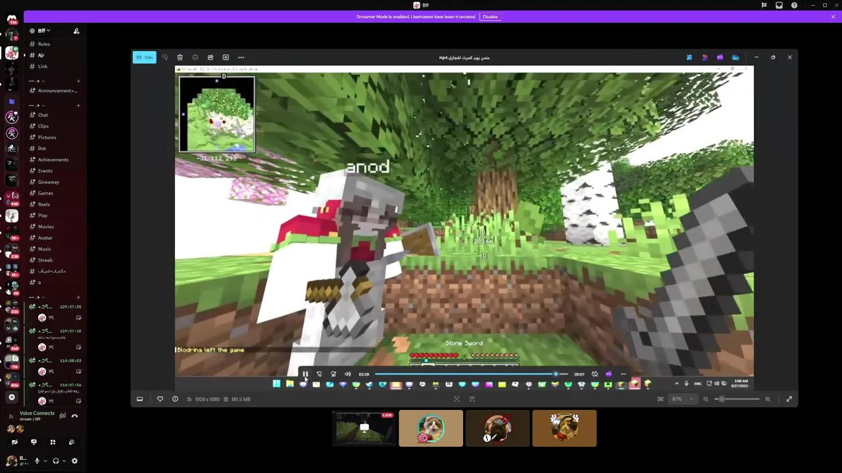Show file info icon in player status bar

tap(175, 399)
